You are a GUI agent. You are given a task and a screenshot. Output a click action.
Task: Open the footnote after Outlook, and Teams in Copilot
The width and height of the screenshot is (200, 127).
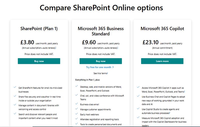[184, 91]
